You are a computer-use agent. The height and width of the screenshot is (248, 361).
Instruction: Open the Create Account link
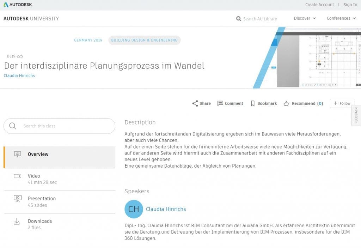tap(319, 5)
